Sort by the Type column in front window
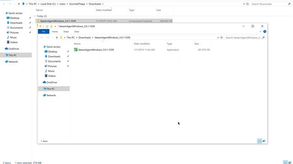 click(169, 44)
